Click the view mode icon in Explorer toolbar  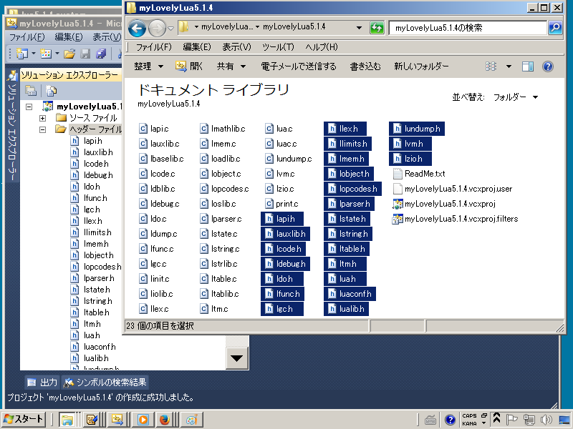(491, 66)
